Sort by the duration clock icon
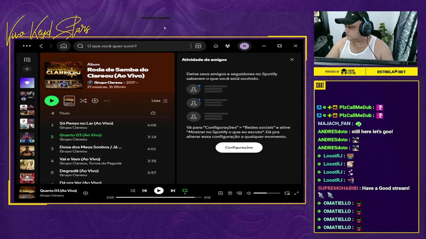 [153, 113]
